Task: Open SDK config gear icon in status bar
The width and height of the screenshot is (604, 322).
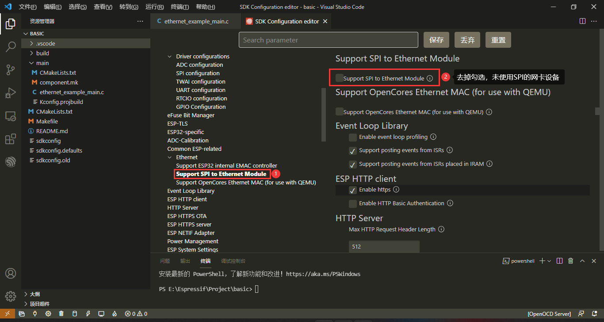Action: [x=48, y=314]
